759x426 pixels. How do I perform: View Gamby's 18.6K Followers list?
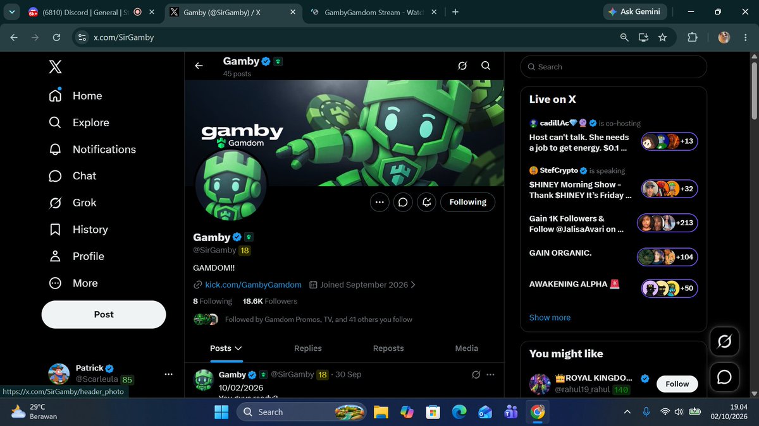coord(270,301)
